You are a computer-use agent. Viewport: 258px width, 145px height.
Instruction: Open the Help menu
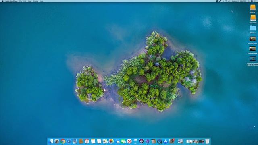pyautogui.click(x=42, y=1)
